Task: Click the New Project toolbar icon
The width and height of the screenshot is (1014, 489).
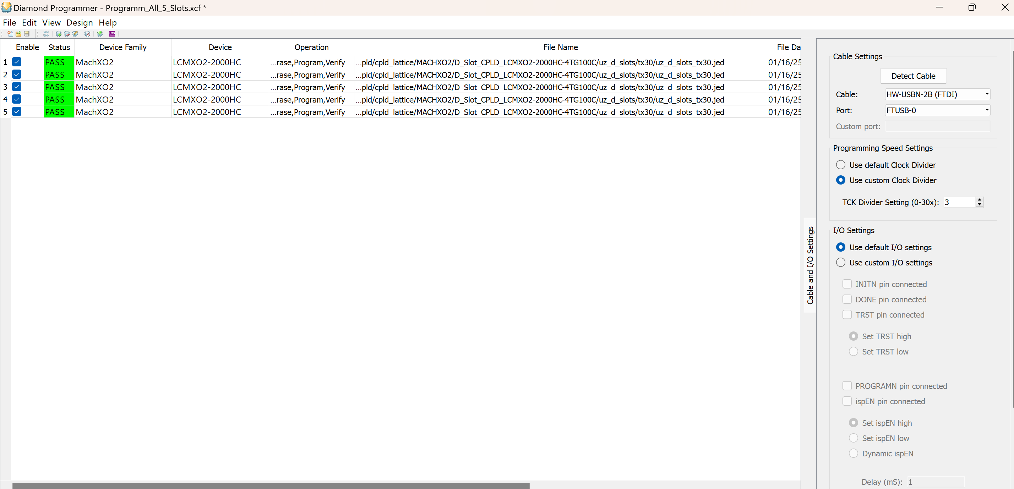Action: click(x=10, y=34)
